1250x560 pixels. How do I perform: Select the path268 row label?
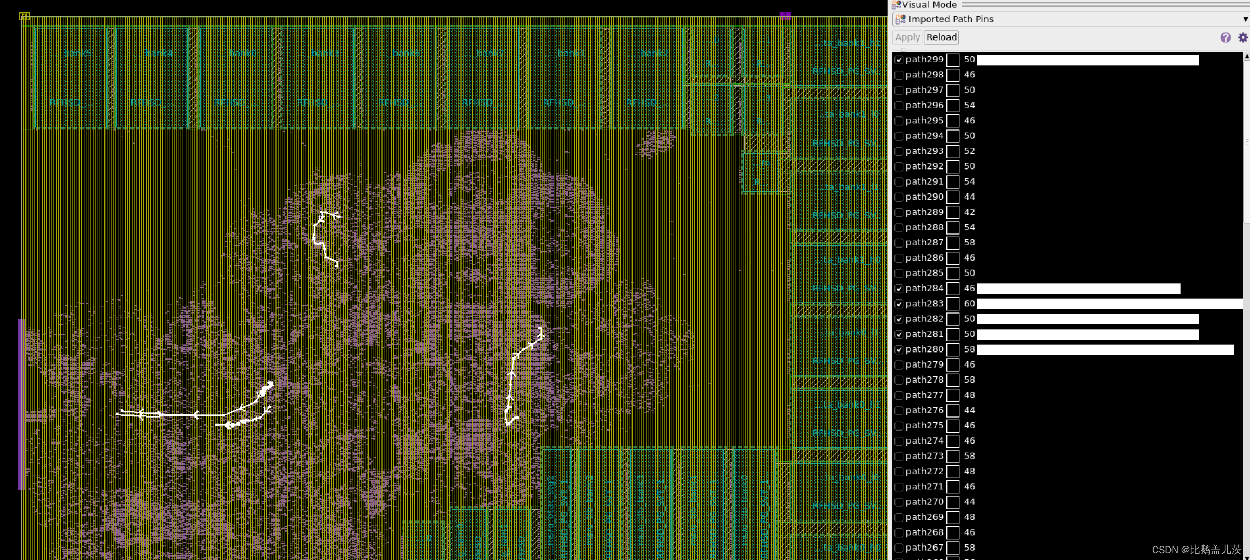[x=924, y=532]
